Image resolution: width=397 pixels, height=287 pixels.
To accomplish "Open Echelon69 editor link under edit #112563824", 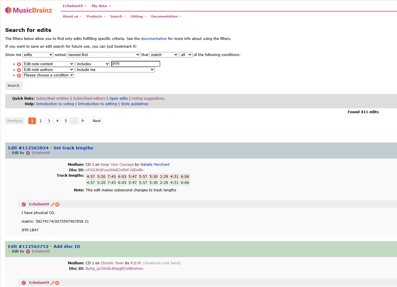I will click(41, 153).
